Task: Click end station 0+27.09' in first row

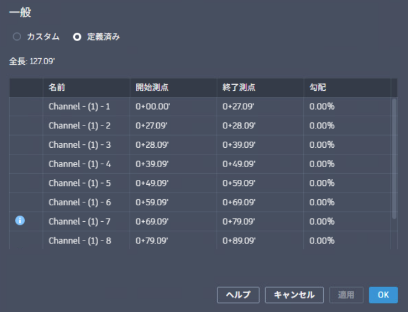Action: [239, 107]
